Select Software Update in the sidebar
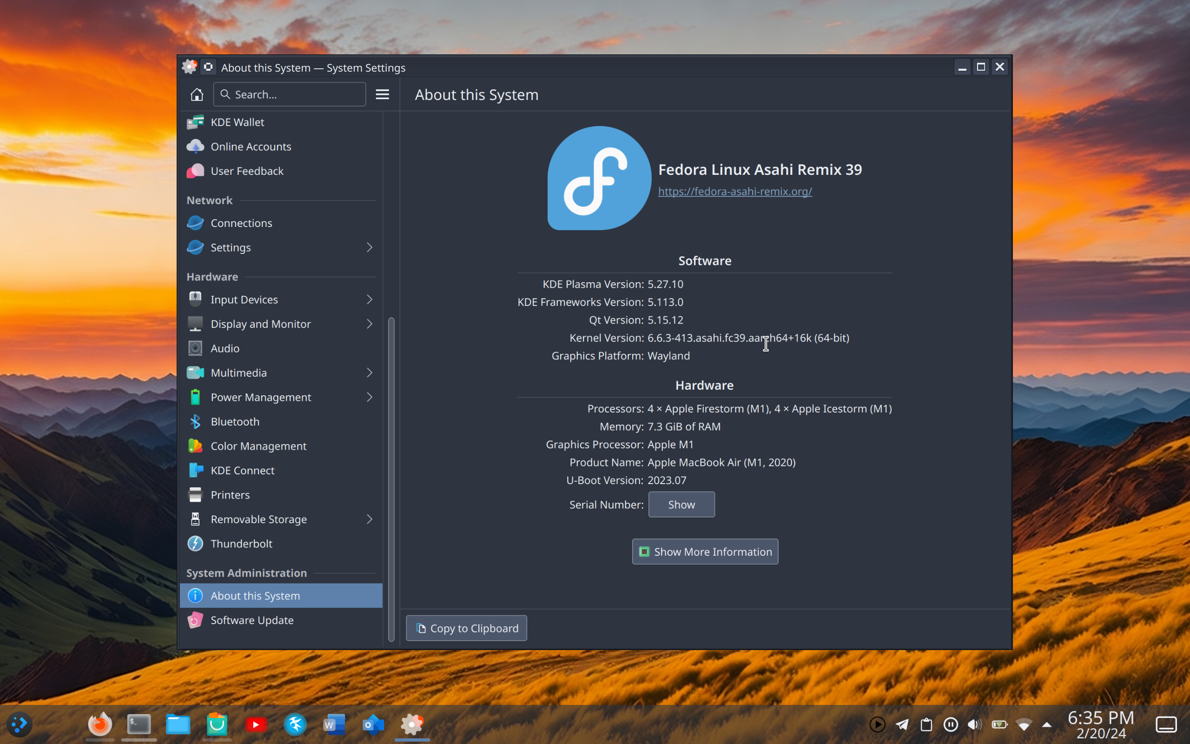 click(x=252, y=620)
